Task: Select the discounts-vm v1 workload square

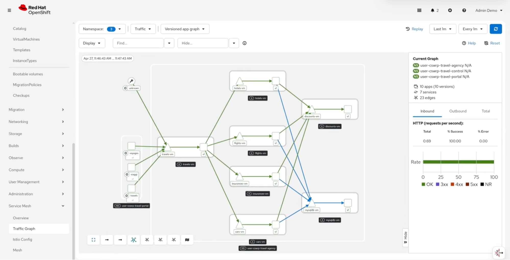Action: 348,109
